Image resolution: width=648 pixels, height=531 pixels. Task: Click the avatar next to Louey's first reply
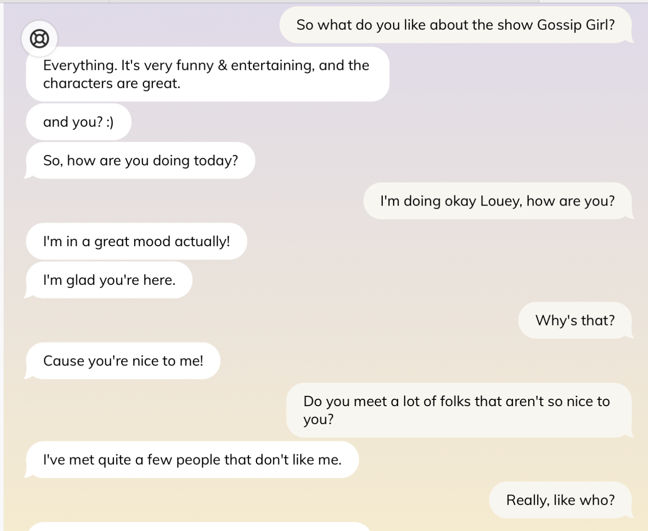click(40, 39)
